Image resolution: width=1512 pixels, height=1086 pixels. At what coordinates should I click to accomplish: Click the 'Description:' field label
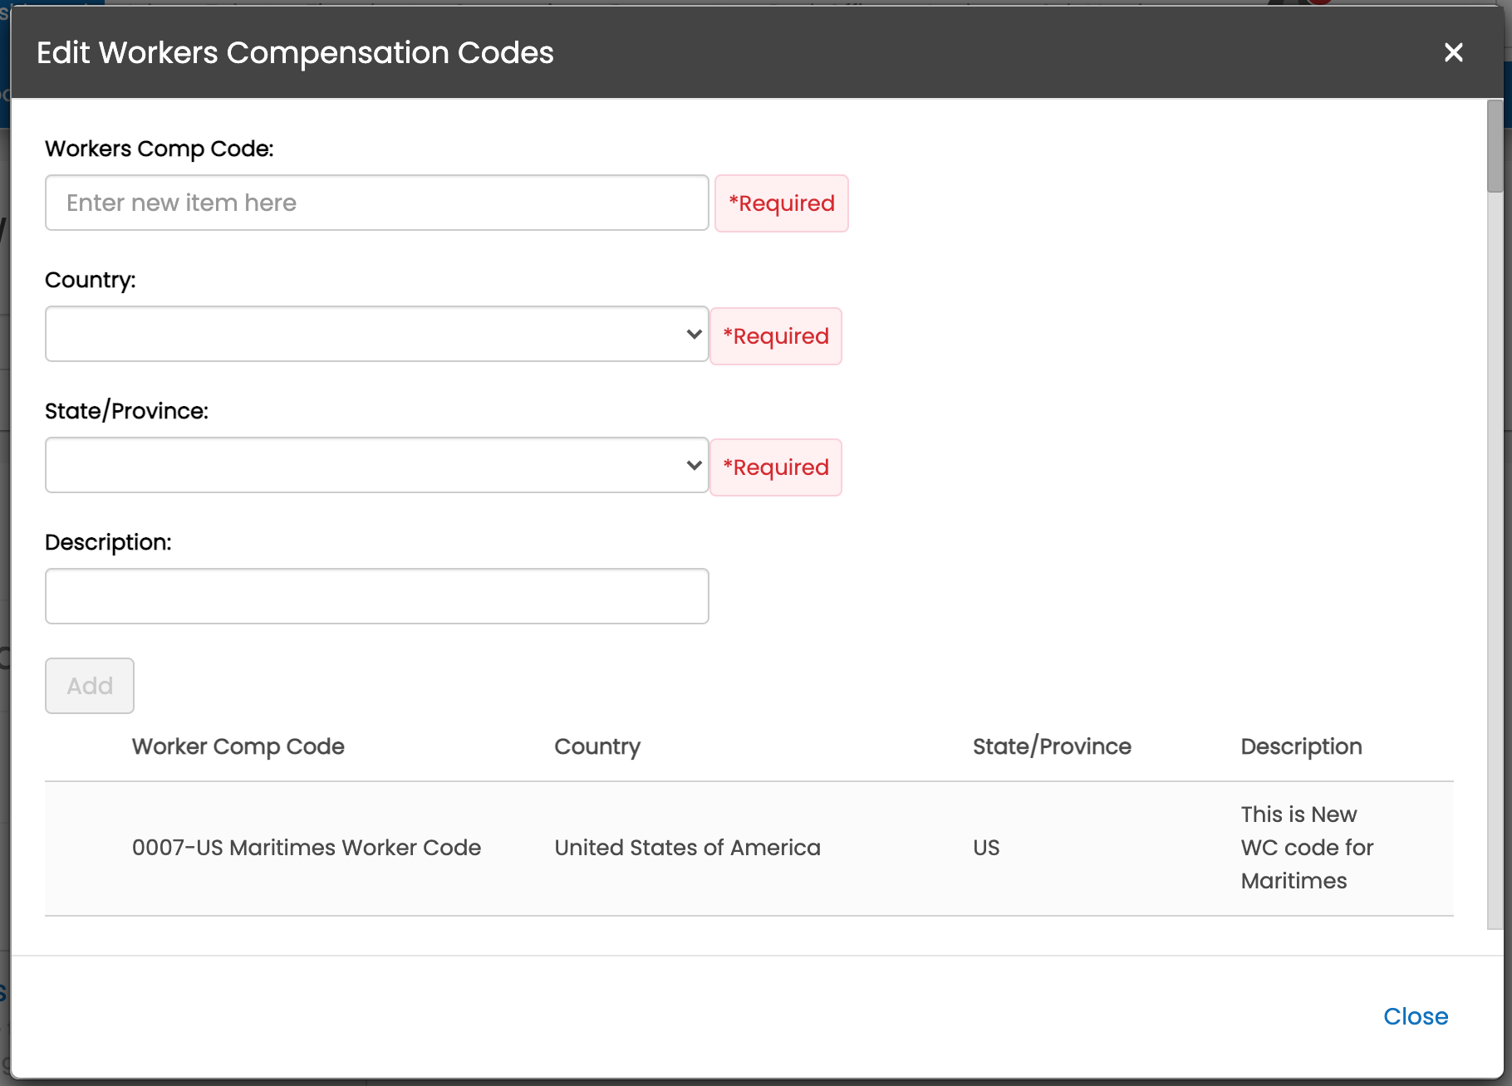click(x=108, y=542)
